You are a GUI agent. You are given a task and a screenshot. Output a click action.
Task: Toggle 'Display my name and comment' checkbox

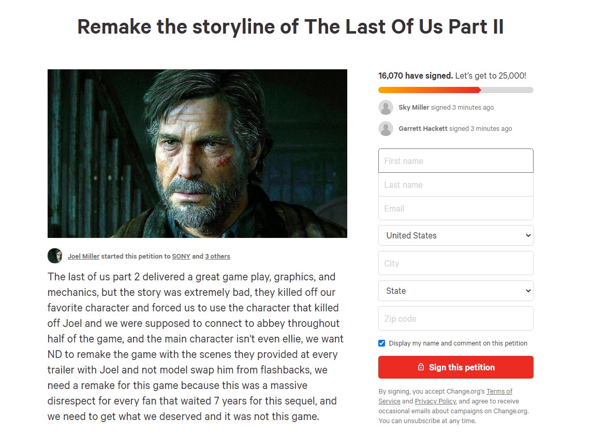[x=382, y=343]
